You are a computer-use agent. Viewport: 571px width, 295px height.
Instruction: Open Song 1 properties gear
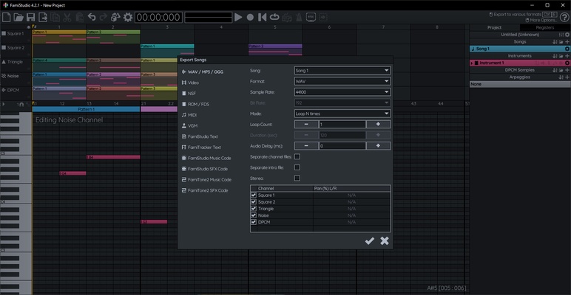(567, 49)
